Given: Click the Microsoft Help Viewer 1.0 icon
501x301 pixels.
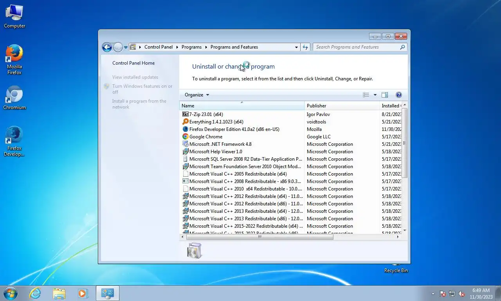Looking at the screenshot, I should point(186,152).
